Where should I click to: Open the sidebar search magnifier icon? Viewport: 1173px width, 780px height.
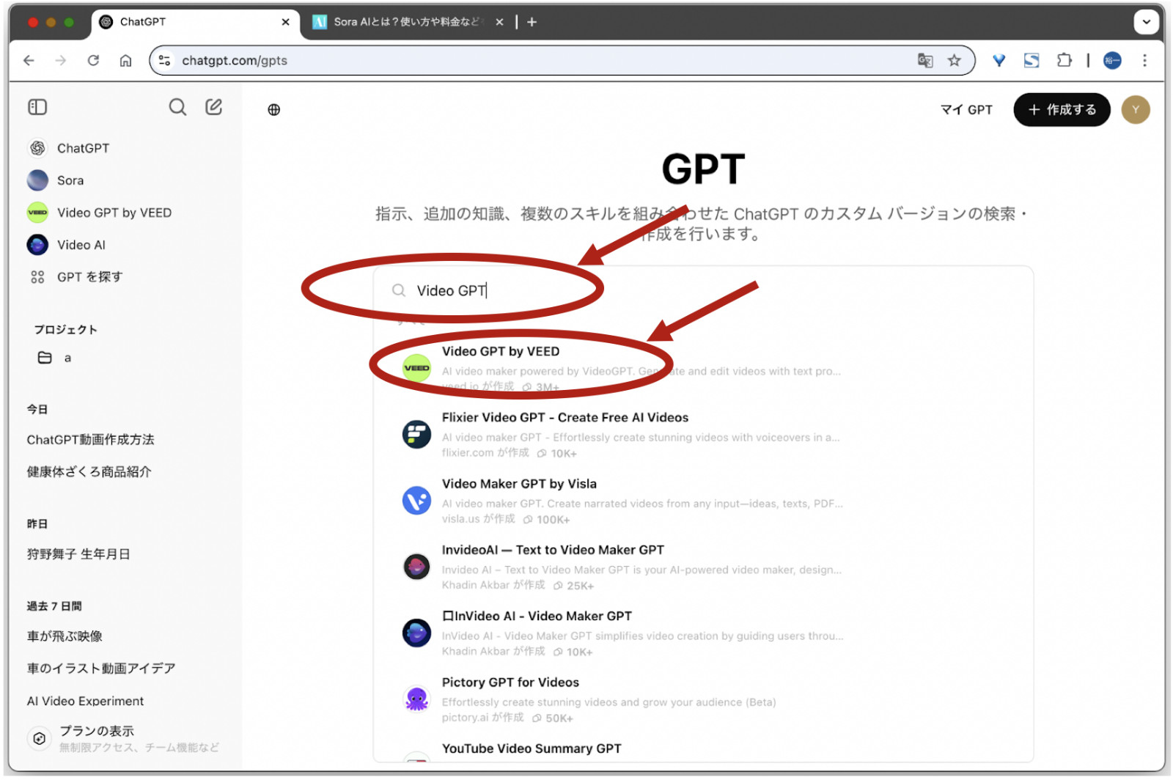coord(177,107)
